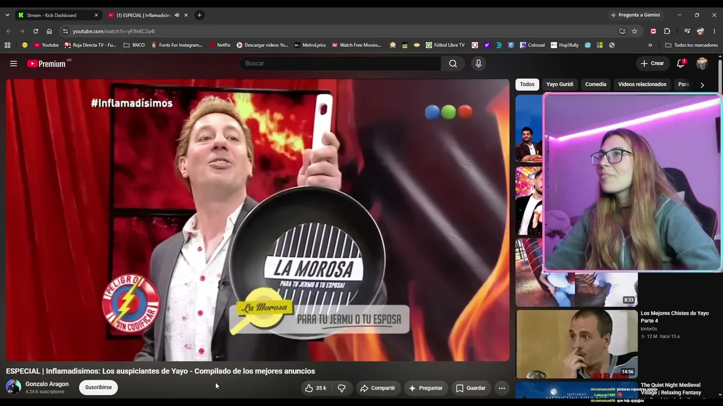The height and width of the screenshot is (406, 723).
Task: Open Los Mejores Chistes de Yayo Parte 4 title
Action: click(674, 317)
